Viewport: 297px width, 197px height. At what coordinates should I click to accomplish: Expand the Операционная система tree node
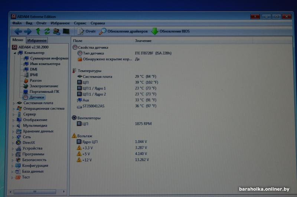click(x=14, y=109)
